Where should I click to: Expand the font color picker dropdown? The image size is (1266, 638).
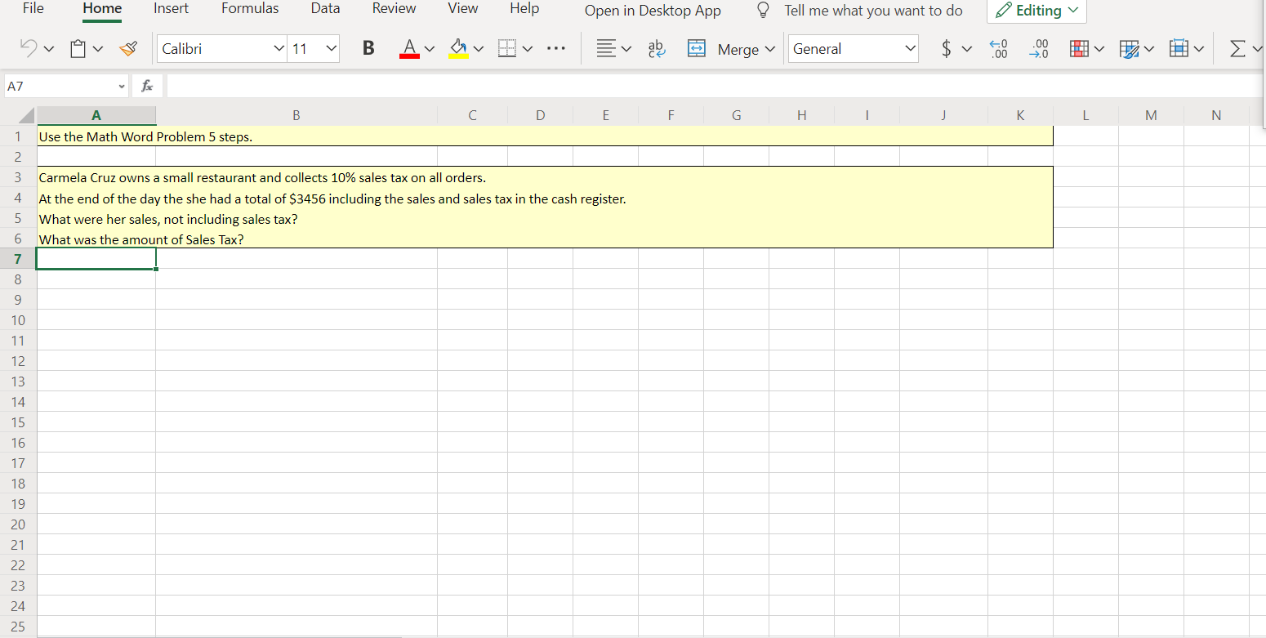tap(428, 48)
